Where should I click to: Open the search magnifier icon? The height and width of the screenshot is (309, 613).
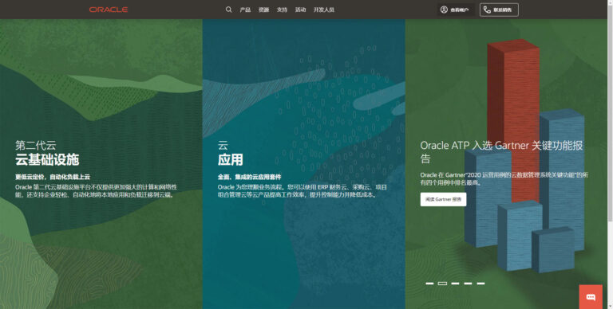point(229,10)
